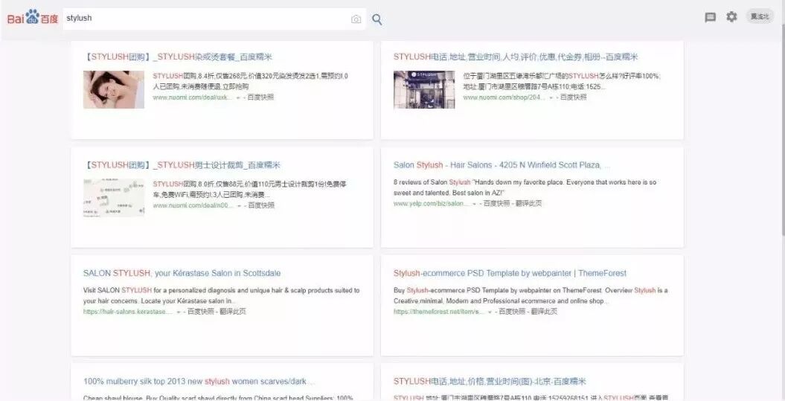Open the STYLUSH电话,地址,价格 北京 result title
This screenshot has width=785, height=401.
point(490,381)
